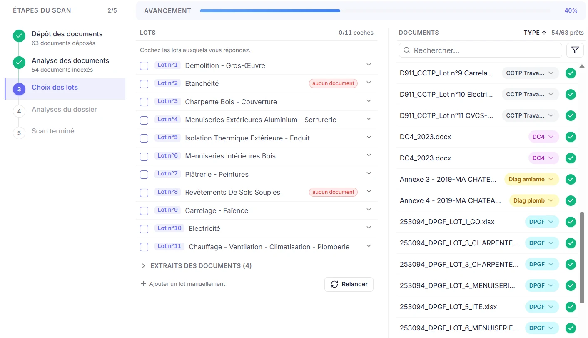Click the search magnifier icon in Documents

[x=407, y=50]
